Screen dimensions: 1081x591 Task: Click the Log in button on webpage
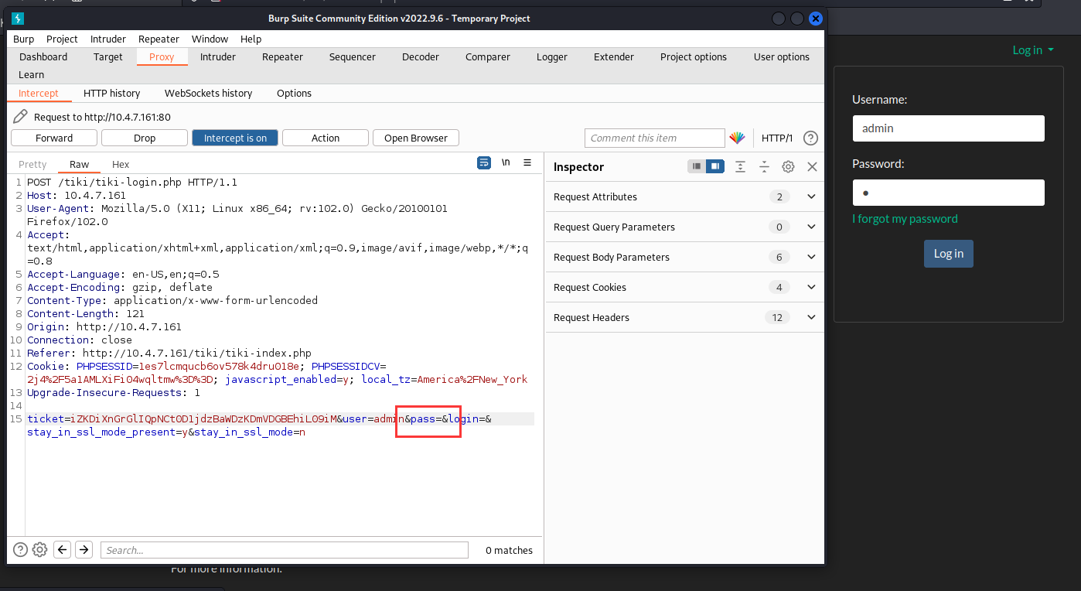click(949, 254)
